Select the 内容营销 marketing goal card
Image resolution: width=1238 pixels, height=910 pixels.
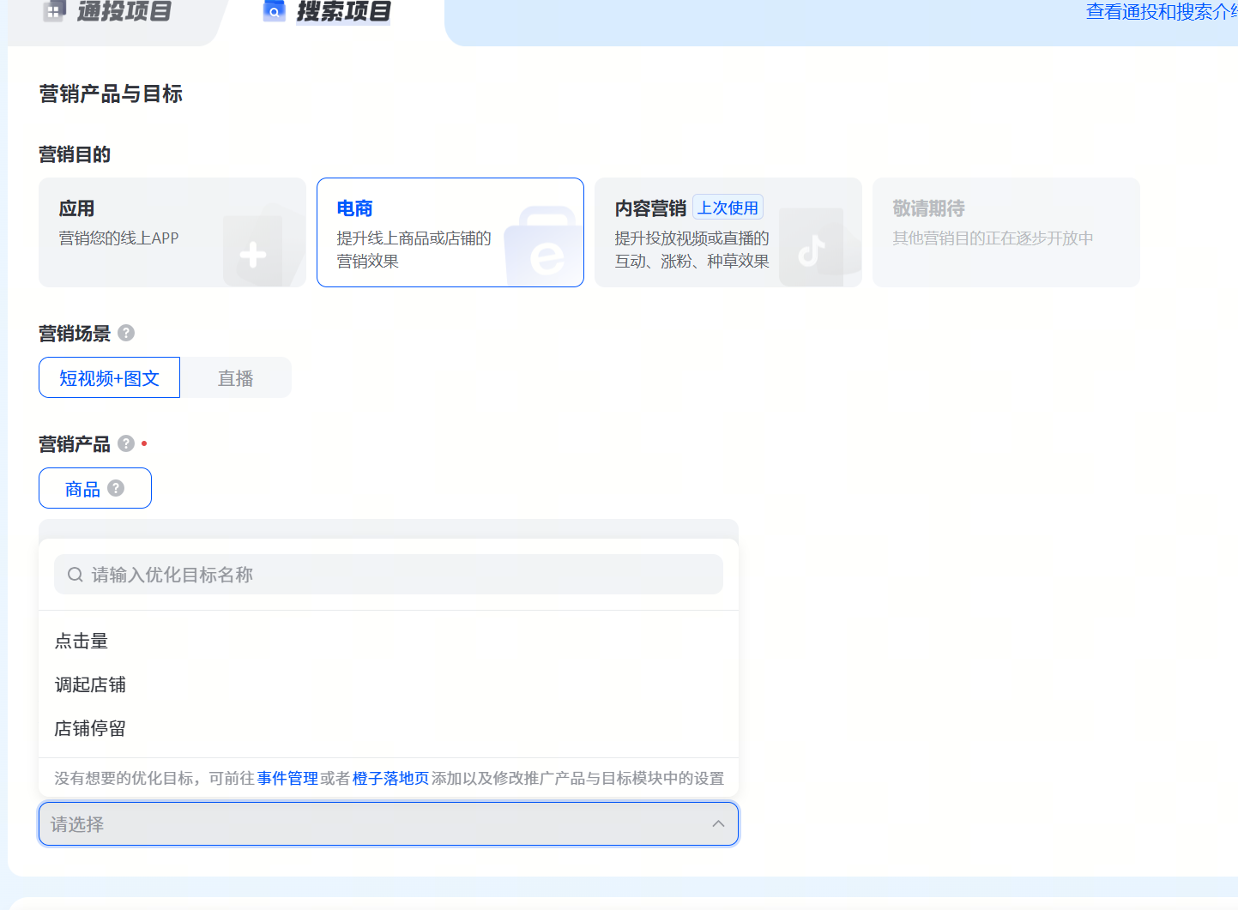(728, 232)
